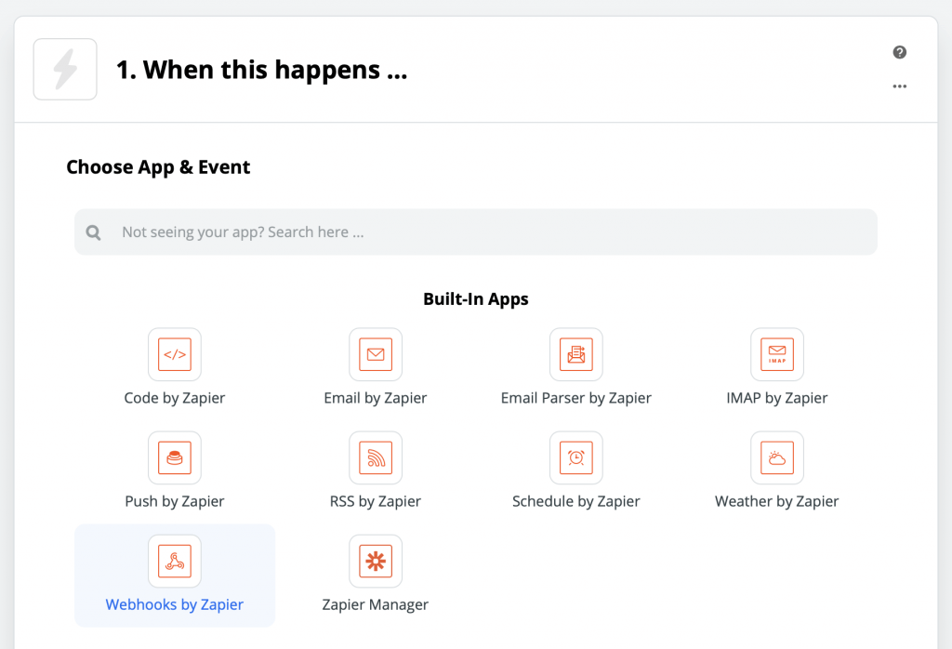
Task: Click the RSS by Zapier label
Action: tap(376, 501)
